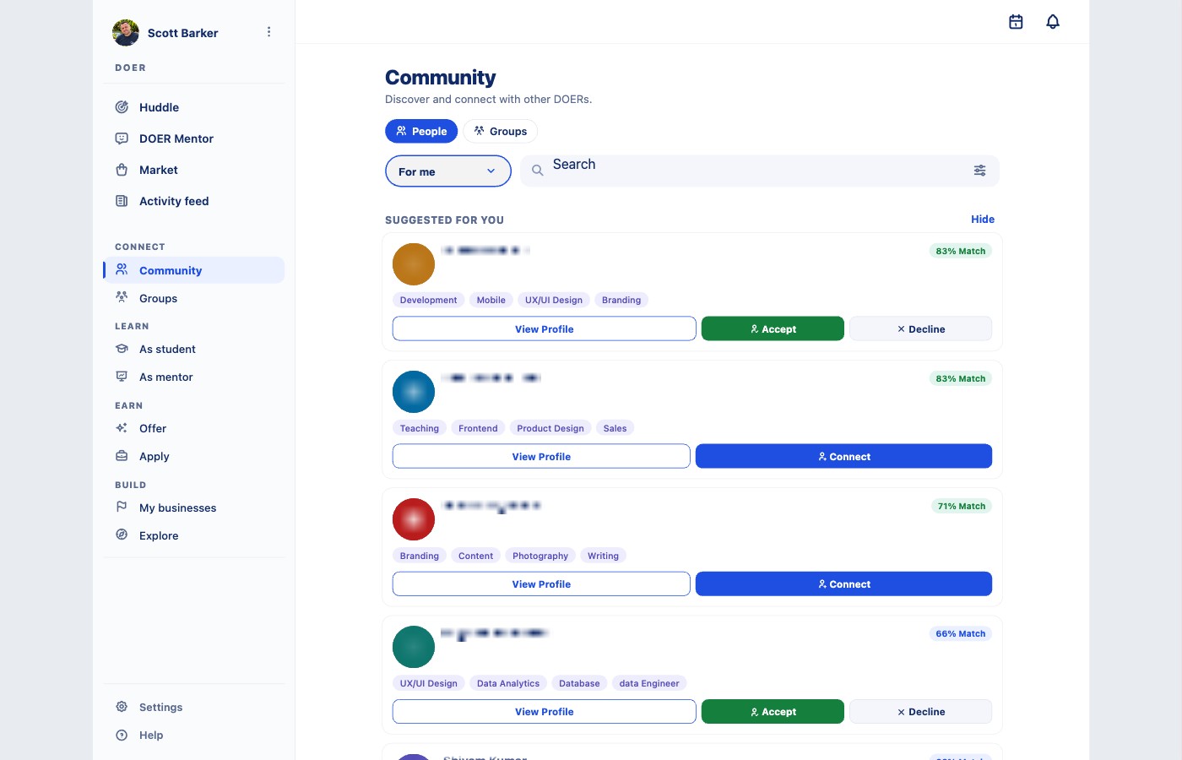Select Community in the sidebar
1182x760 pixels.
pos(194,270)
